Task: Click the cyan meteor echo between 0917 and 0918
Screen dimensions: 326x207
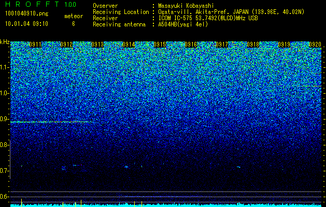Action: [238, 167]
